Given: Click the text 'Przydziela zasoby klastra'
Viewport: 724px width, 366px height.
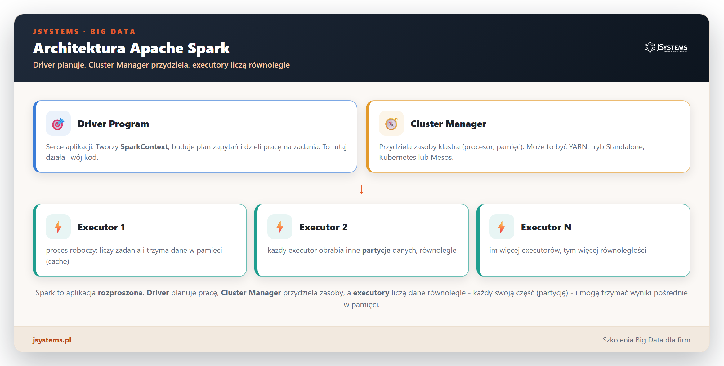Looking at the screenshot, I should [x=419, y=147].
